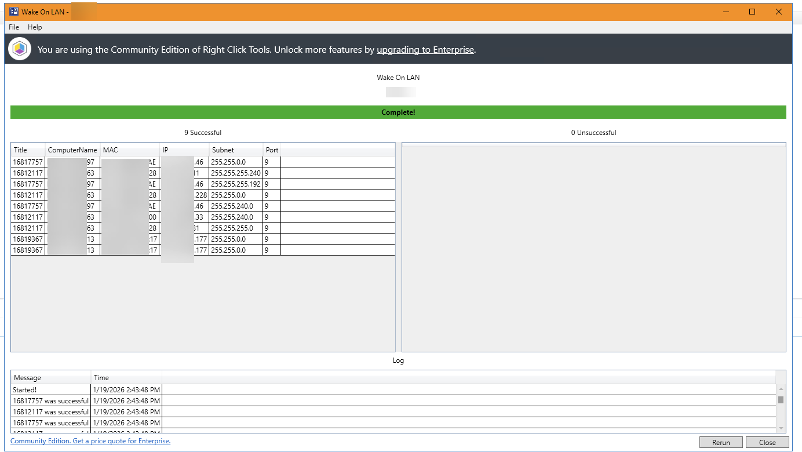Viewport: 802px width, 452px height.
Task: Click the log vertical scrollbar thumb
Action: pos(781,400)
